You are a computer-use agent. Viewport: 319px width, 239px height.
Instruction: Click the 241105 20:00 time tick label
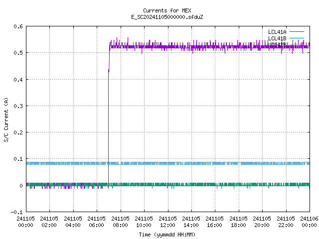pyautogui.click(x=262, y=222)
